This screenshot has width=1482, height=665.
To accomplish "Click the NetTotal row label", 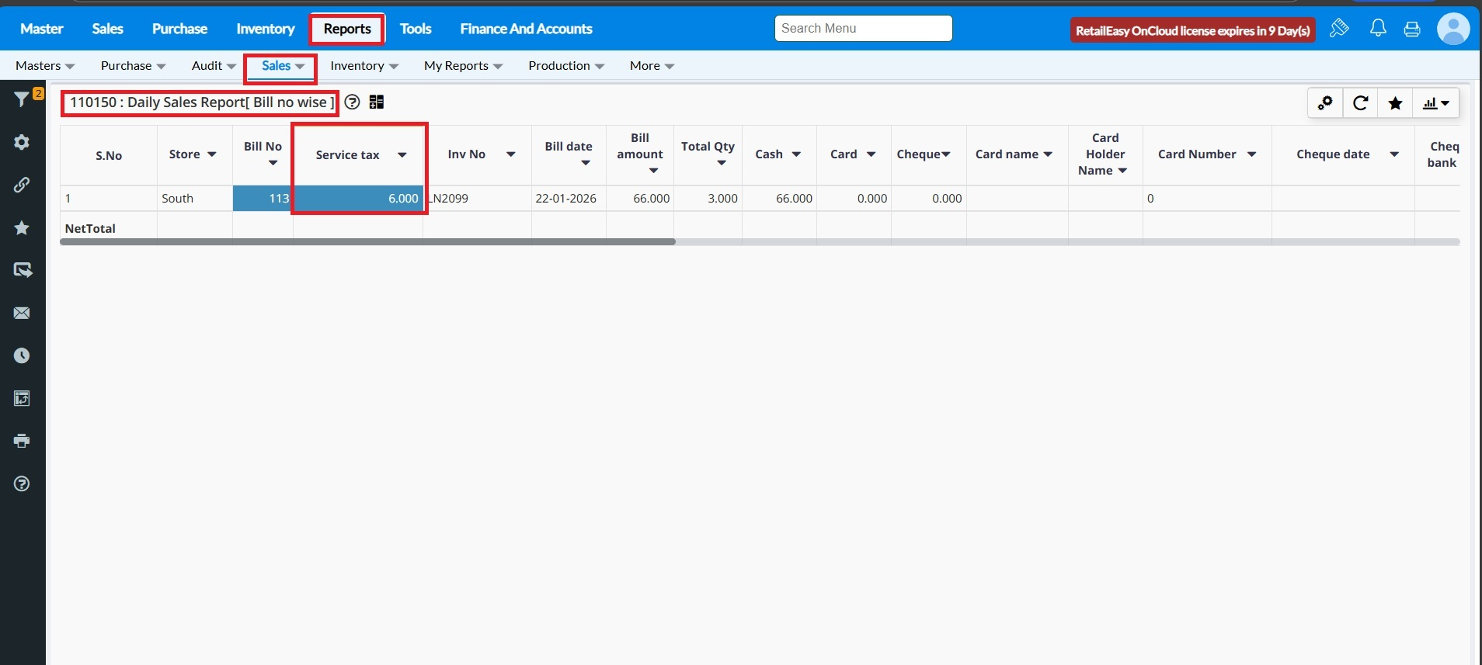I will coord(90,229).
